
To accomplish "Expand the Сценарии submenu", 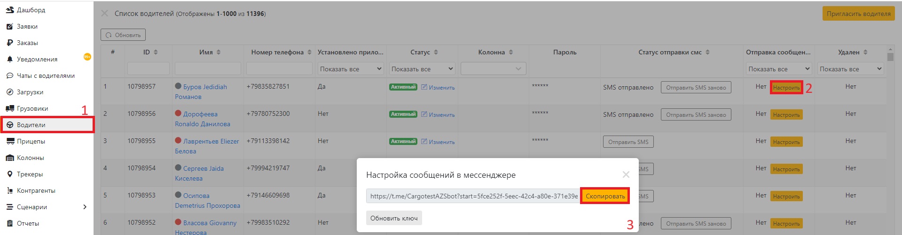I will click(x=85, y=207).
